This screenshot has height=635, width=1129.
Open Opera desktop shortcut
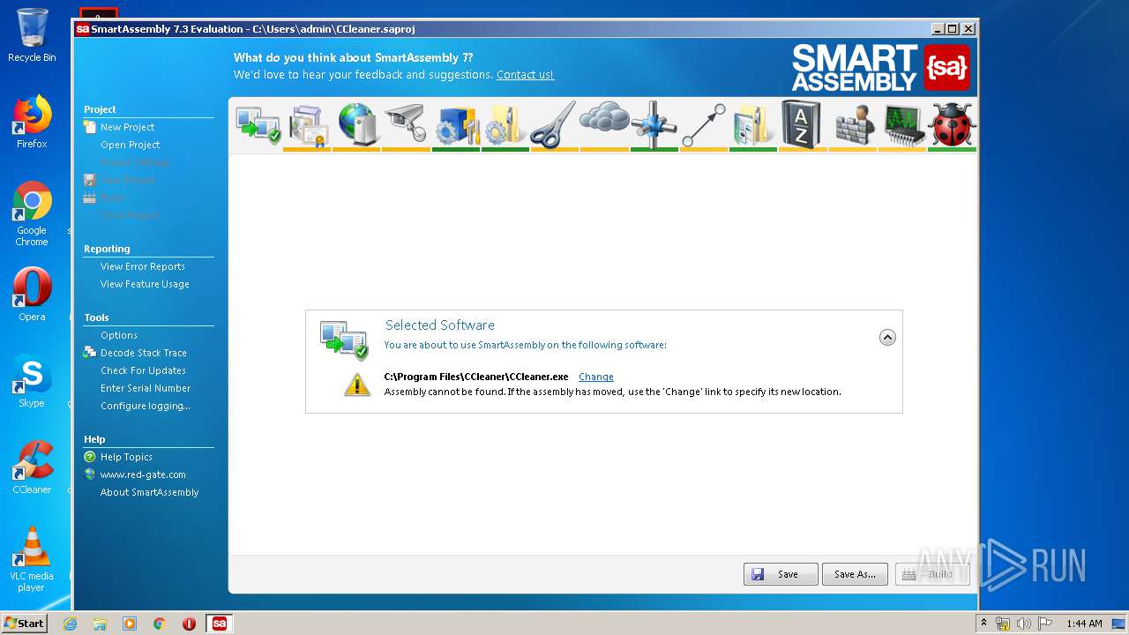[x=32, y=295]
